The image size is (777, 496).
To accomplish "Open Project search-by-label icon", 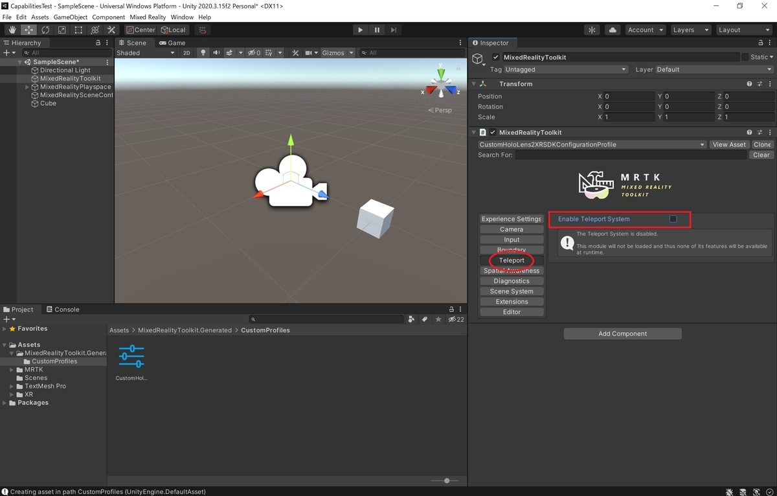I will (425, 319).
